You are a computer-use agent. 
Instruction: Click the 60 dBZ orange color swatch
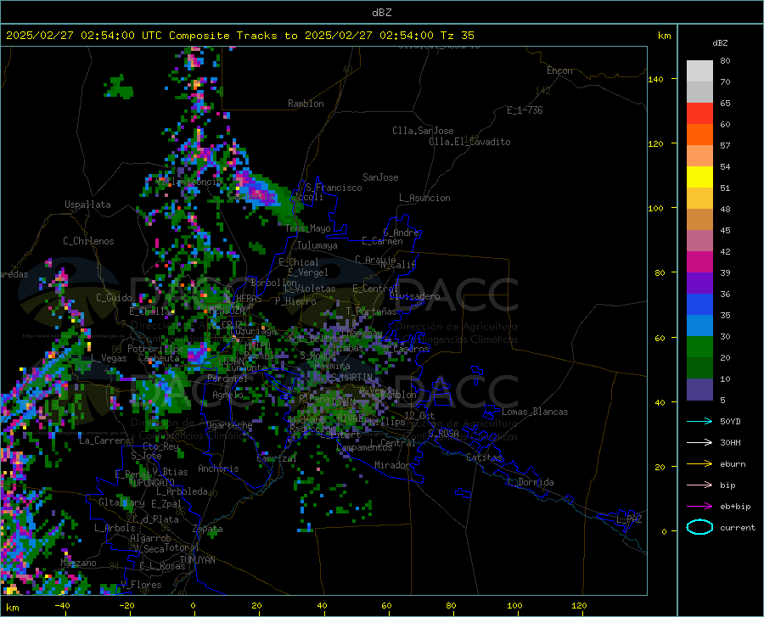[699, 134]
